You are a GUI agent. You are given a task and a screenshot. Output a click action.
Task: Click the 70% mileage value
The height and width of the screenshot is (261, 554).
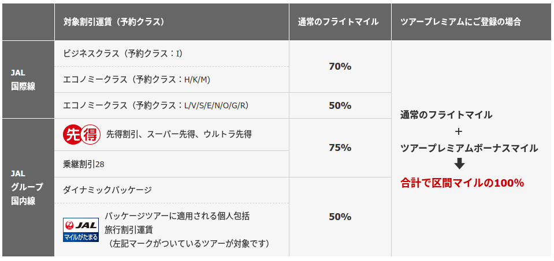coord(340,67)
